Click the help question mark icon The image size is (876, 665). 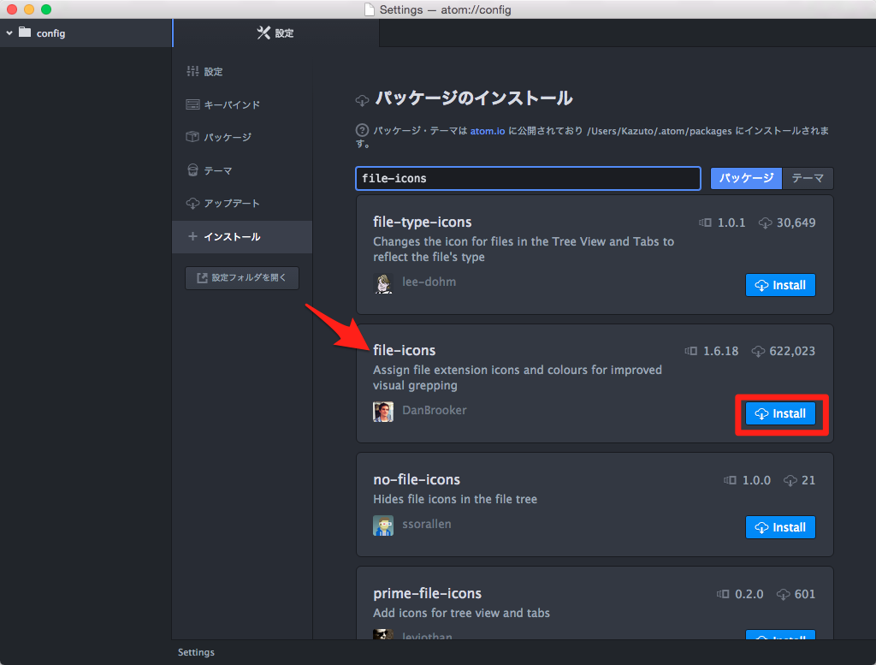point(362,130)
